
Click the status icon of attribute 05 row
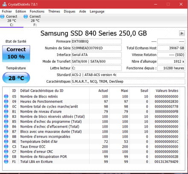coord(6,96)
